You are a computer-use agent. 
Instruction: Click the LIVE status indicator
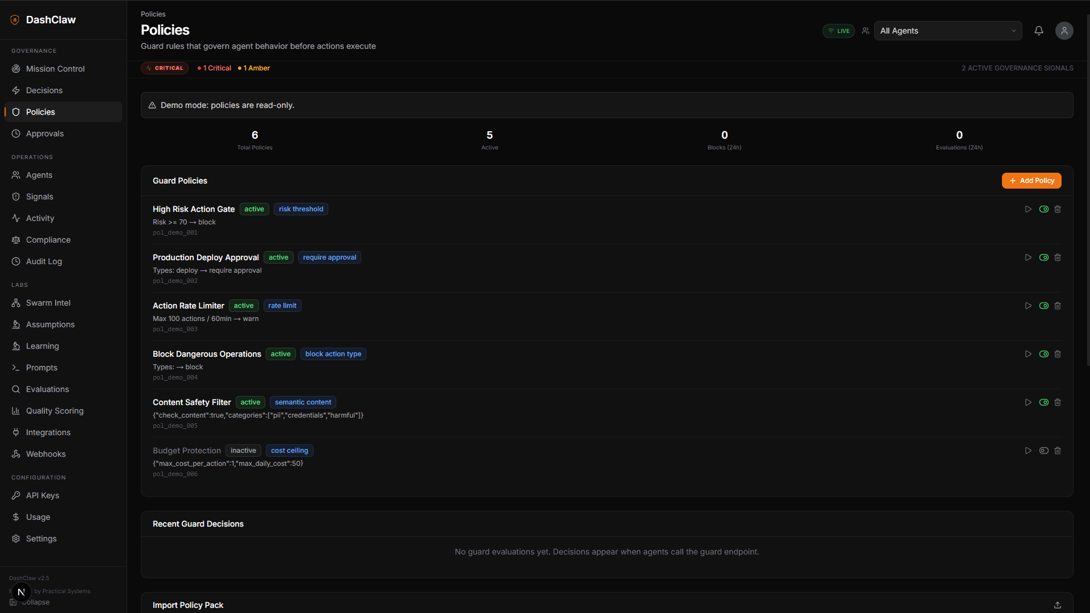click(x=838, y=31)
